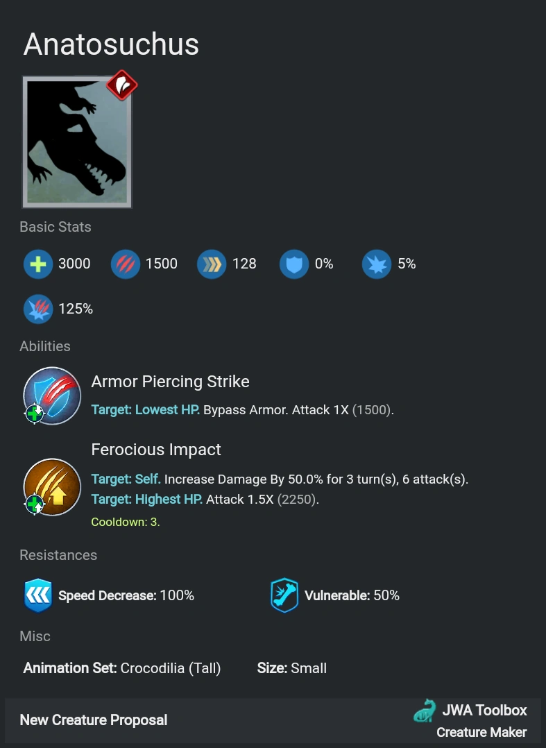
Task: Click the Armor Piercing Strike ability name
Action: [x=170, y=382]
